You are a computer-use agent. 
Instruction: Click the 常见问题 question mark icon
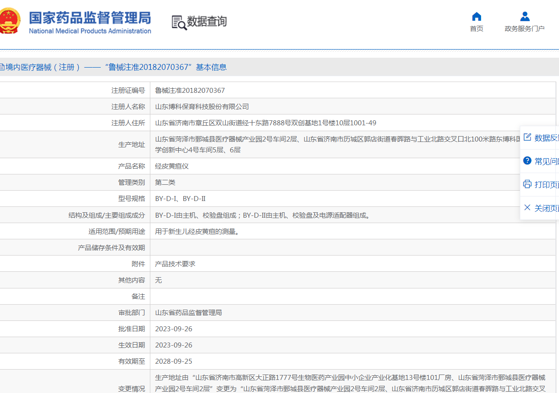[527, 160]
